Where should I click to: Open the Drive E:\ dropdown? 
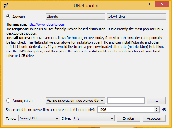click(94, 118)
